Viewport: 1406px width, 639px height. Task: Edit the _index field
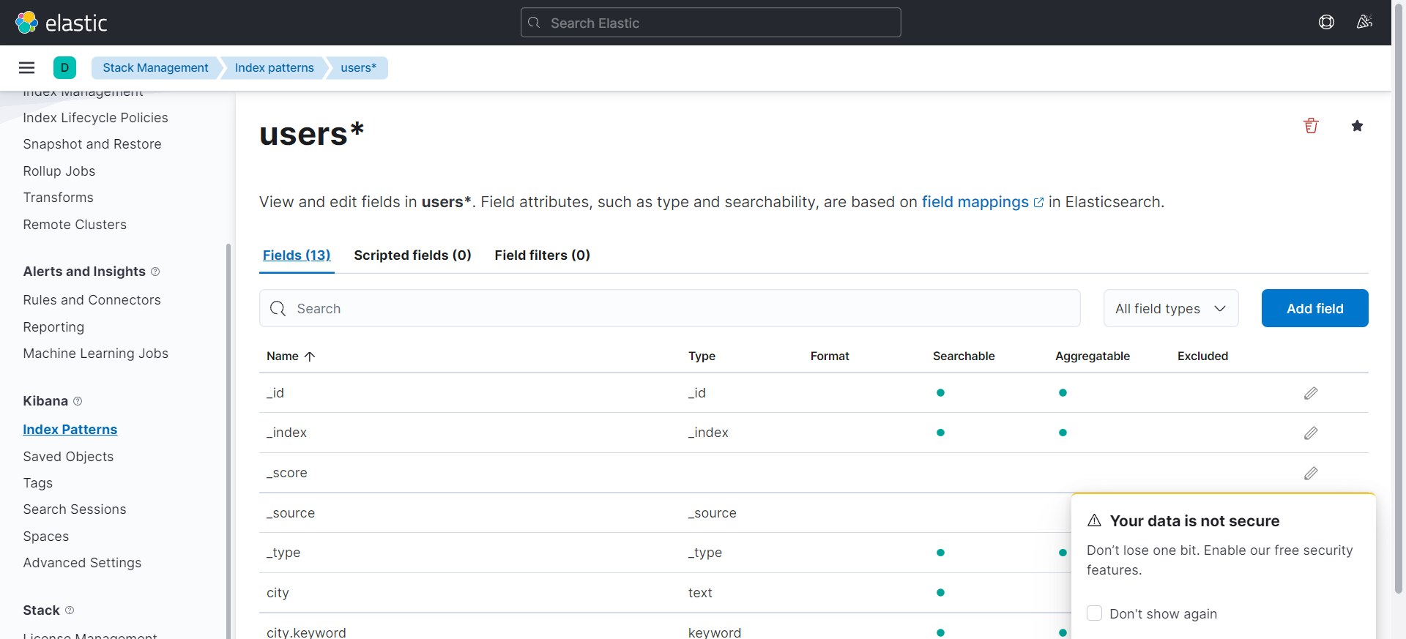point(1311,433)
